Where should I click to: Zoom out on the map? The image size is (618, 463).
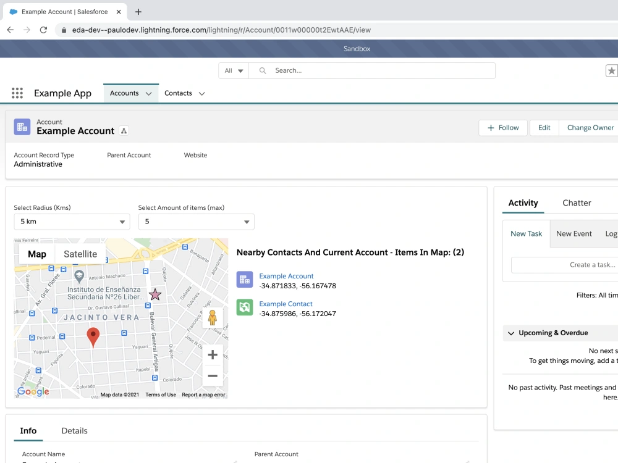213,375
